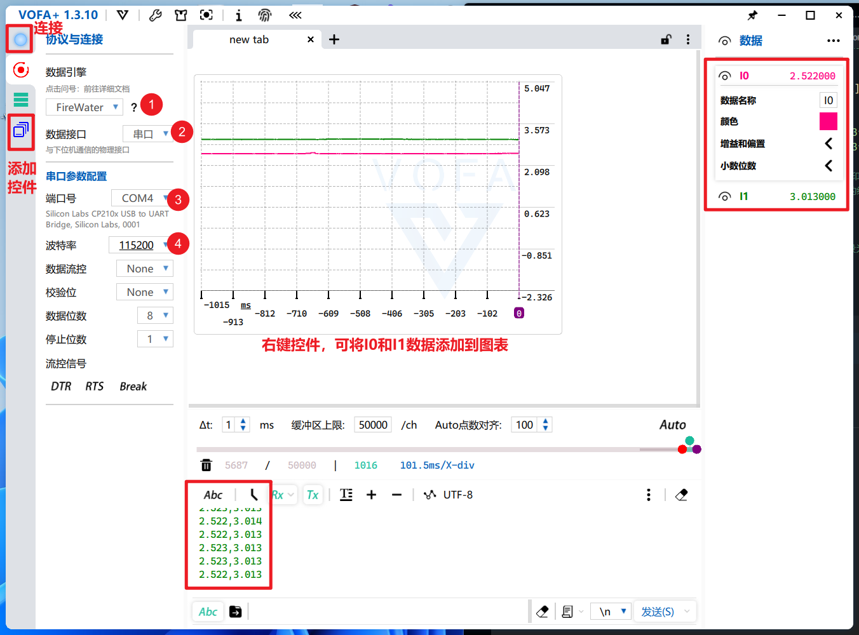Click the eraser icon in receive toolbar
Image resolution: width=859 pixels, height=635 pixels.
click(x=682, y=495)
